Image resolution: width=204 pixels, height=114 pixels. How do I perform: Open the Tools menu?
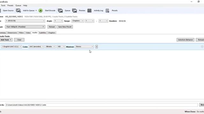(x=3, y=5)
